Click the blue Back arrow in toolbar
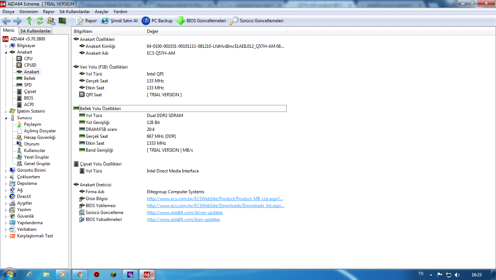 click(7, 21)
